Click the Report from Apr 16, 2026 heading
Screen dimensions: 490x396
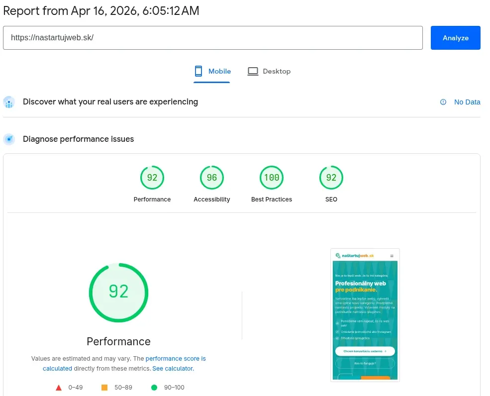tap(101, 11)
